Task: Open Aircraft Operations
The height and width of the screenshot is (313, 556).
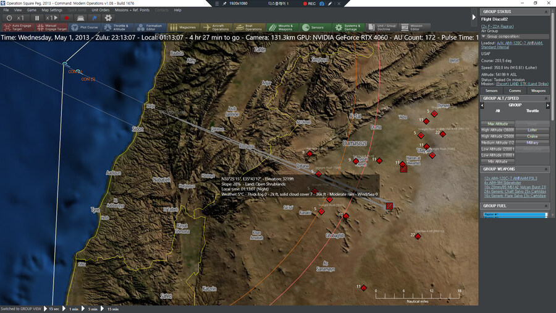Action: pyautogui.click(x=216, y=27)
